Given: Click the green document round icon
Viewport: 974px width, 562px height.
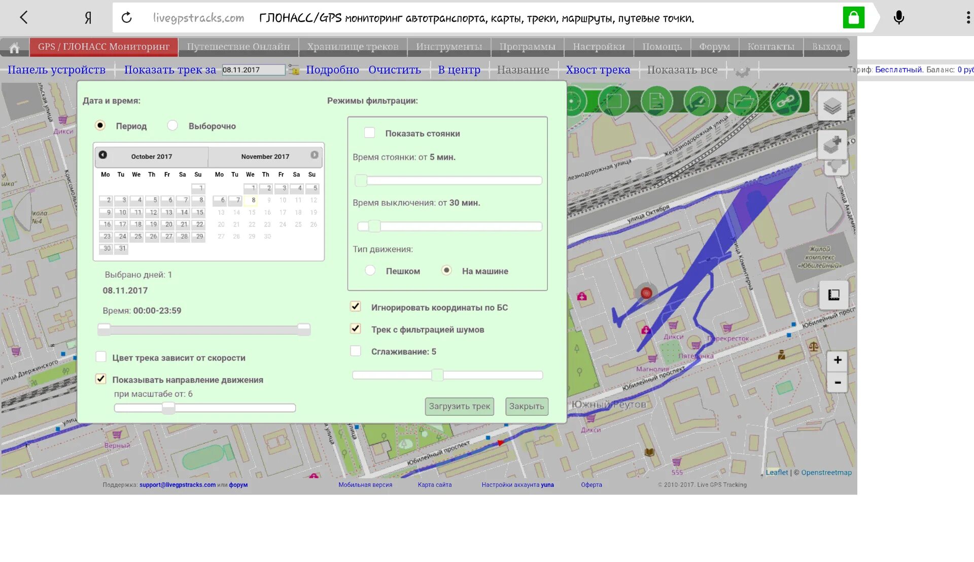Looking at the screenshot, I should (x=656, y=101).
